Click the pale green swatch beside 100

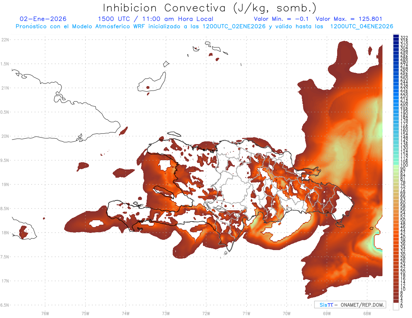point(396,166)
